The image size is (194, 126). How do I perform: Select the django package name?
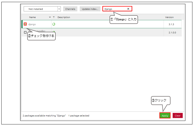[x=32, y=24]
